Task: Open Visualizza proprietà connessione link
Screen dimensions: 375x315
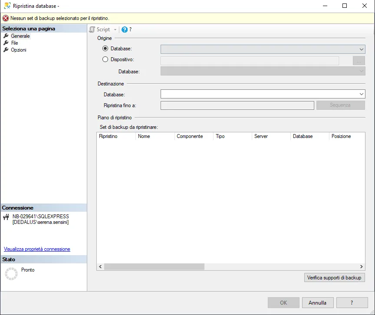Action: coord(37,249)
